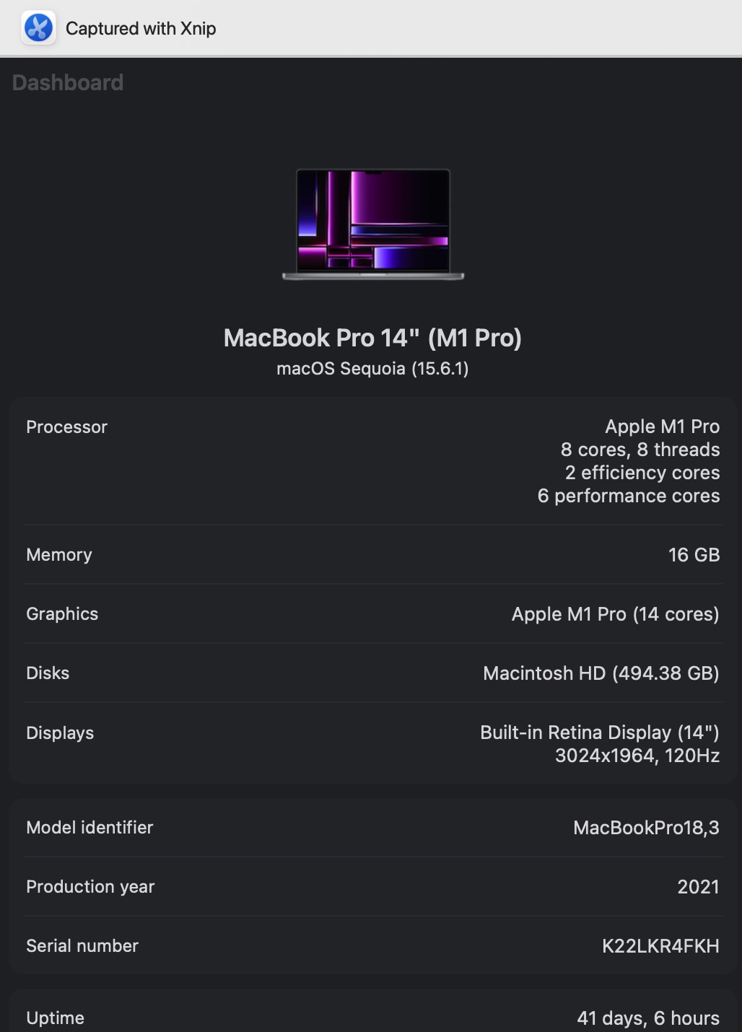Image resolution: width=742 pixels, height=1032 pixels.
Task: Select the Memory row label
Action: click(x=59, y=555)
